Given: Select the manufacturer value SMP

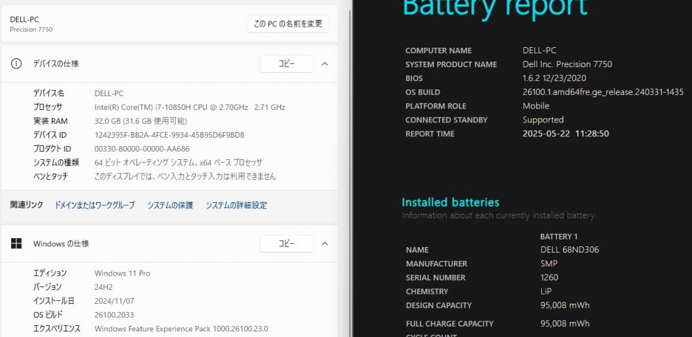Looking at the screenshot, I should (549, 264).
